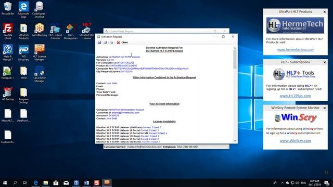Click the mailto:info@hermetechnz.com customer service link
Viewport: 333px width, 187px height.
point(144,146)
